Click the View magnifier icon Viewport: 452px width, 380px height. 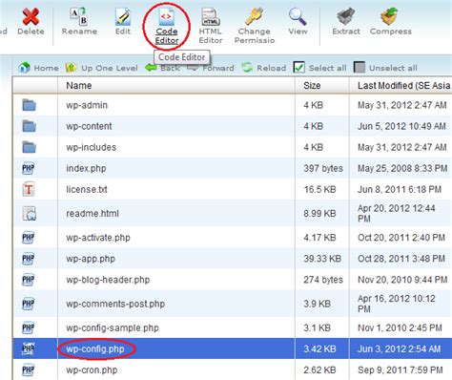pos(298,16)
